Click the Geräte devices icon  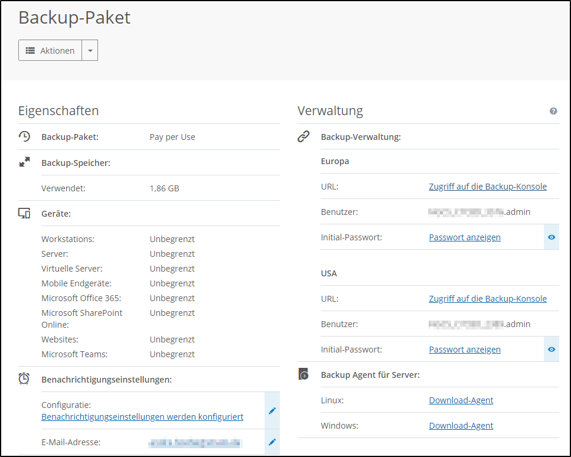pos(24,214)
